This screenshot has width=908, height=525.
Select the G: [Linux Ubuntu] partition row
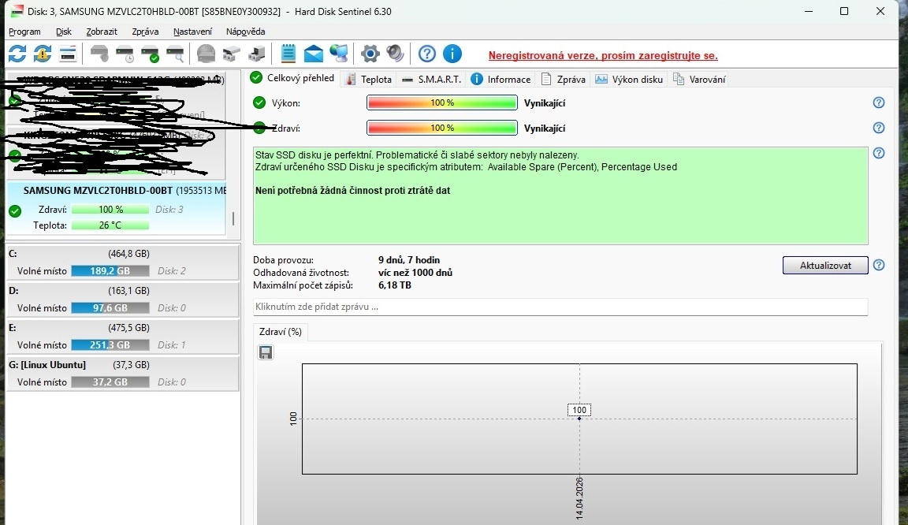pos(123,373)
